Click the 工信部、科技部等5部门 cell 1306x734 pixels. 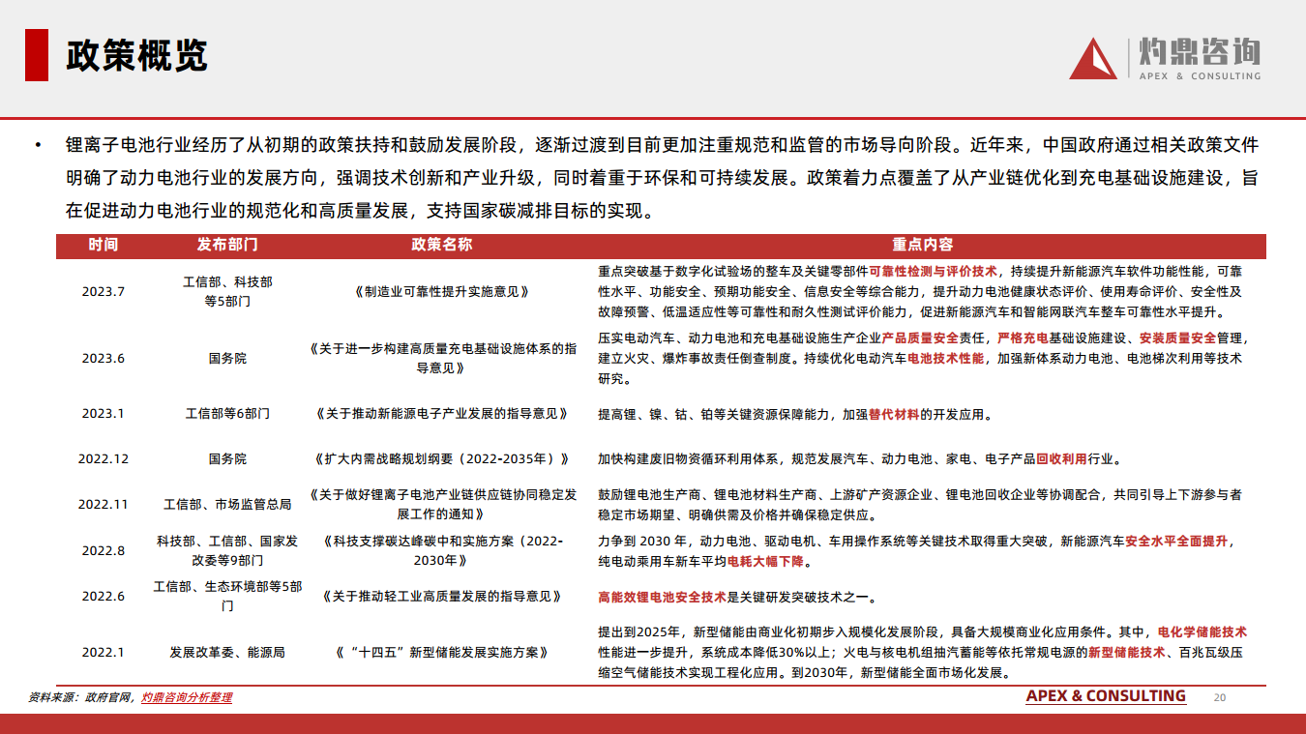click(227, 291)
